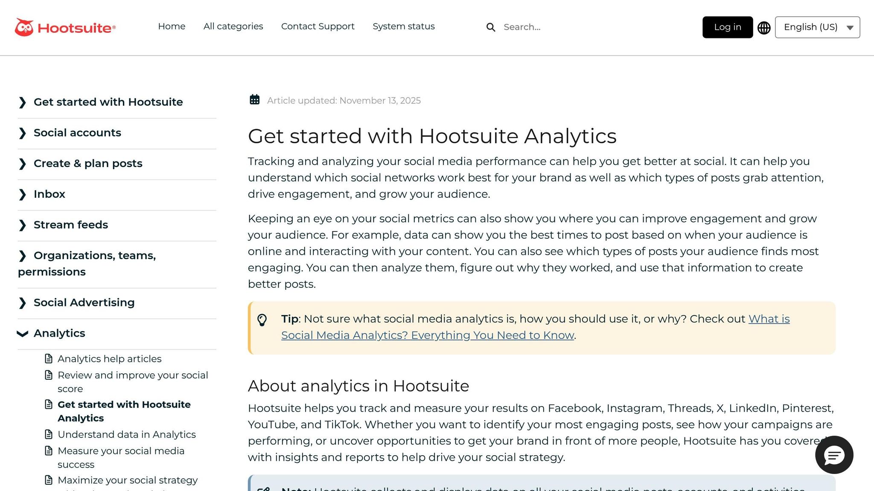Click the globe language icon

tap(764, 27)
